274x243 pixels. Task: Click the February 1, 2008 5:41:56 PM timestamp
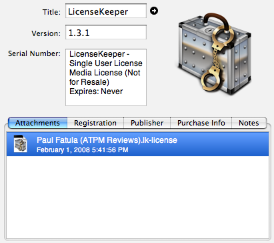[83, 150]
